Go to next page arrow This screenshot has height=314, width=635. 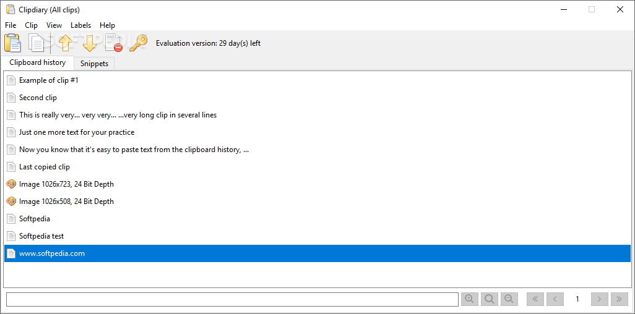pos(599,299)
